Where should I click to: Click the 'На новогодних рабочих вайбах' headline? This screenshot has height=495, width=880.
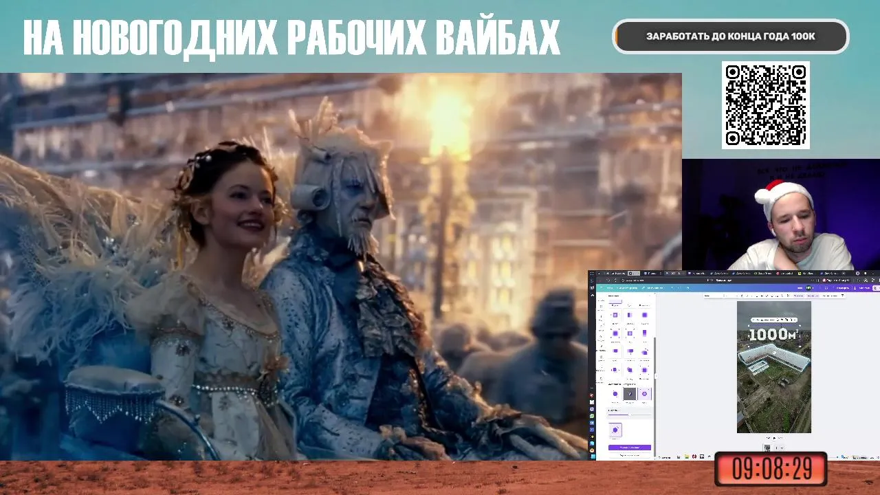coord(291,37)
